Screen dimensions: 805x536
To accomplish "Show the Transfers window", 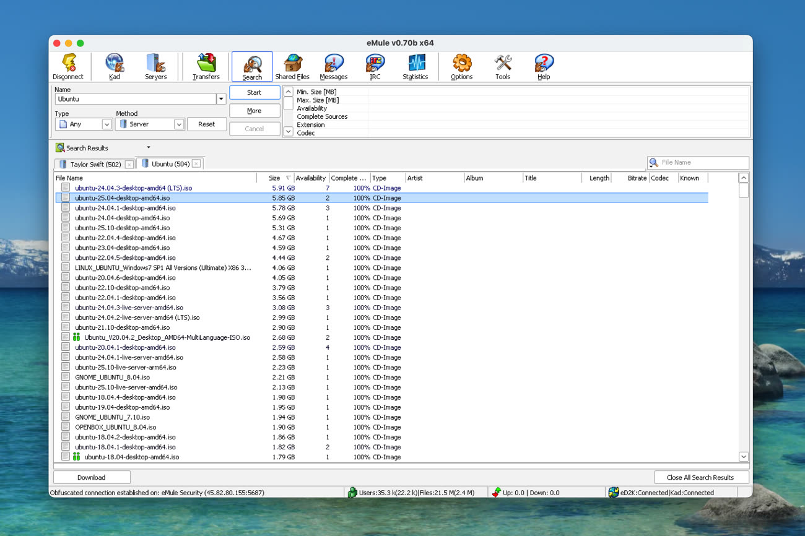I will point(206,67).
